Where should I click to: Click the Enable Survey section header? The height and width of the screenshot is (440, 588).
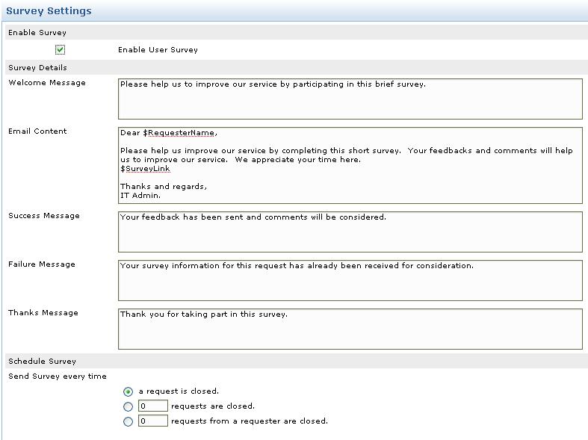click(37, 33)
